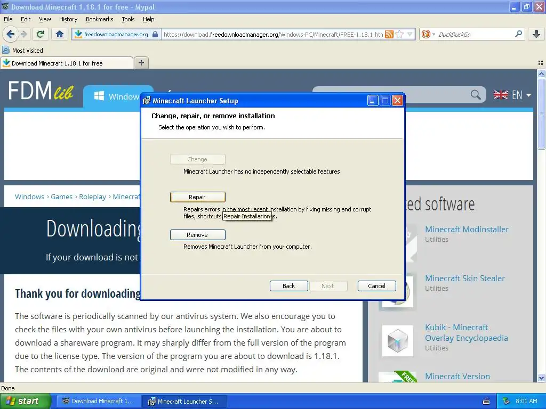Click the setup dialog title bar icon
The height and width of the screenshot is (409, 546).
[x=147, y=101]
